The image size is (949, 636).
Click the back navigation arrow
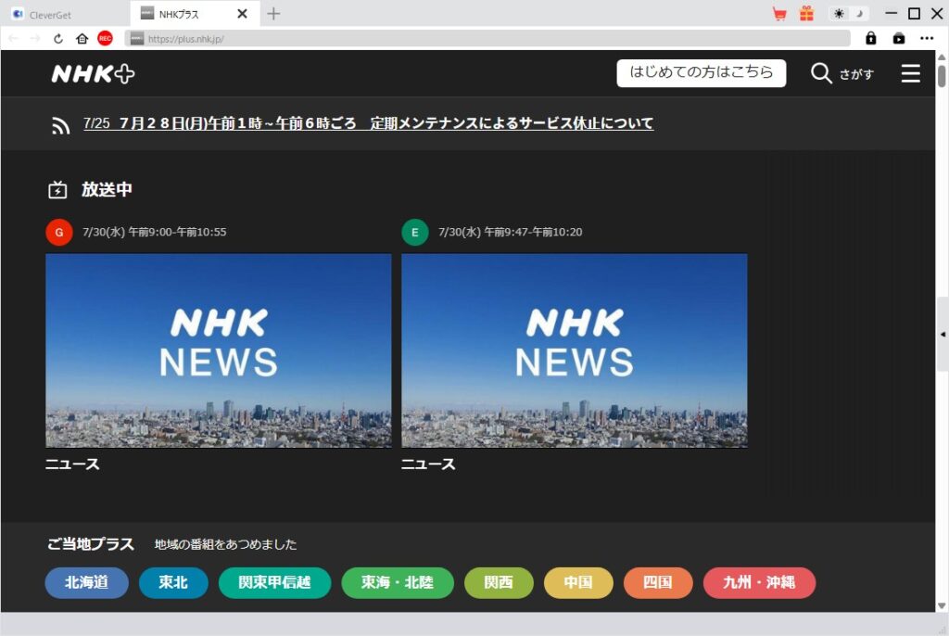pos(13,39)
